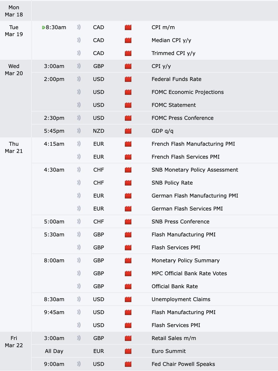Open the CPI m/m event
The image size is (278, 371).
tap(163, 27)
